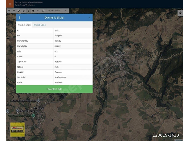The width and height of the screenshot is (189, 141).
Task: Click Tapu Alanı value 4.950,60
Action: pos(58,62)
